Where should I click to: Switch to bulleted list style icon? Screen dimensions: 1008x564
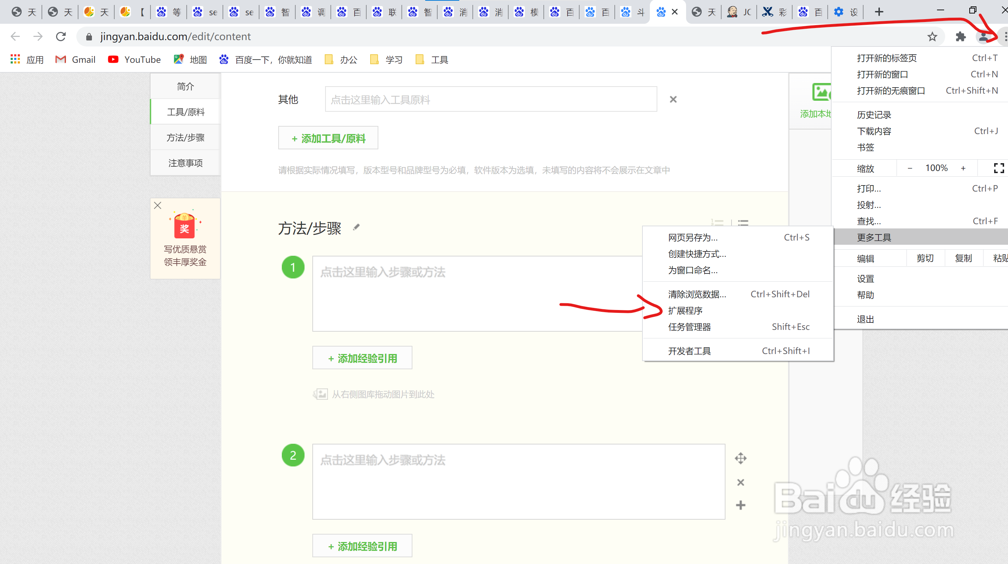click(x=743, y=223)
